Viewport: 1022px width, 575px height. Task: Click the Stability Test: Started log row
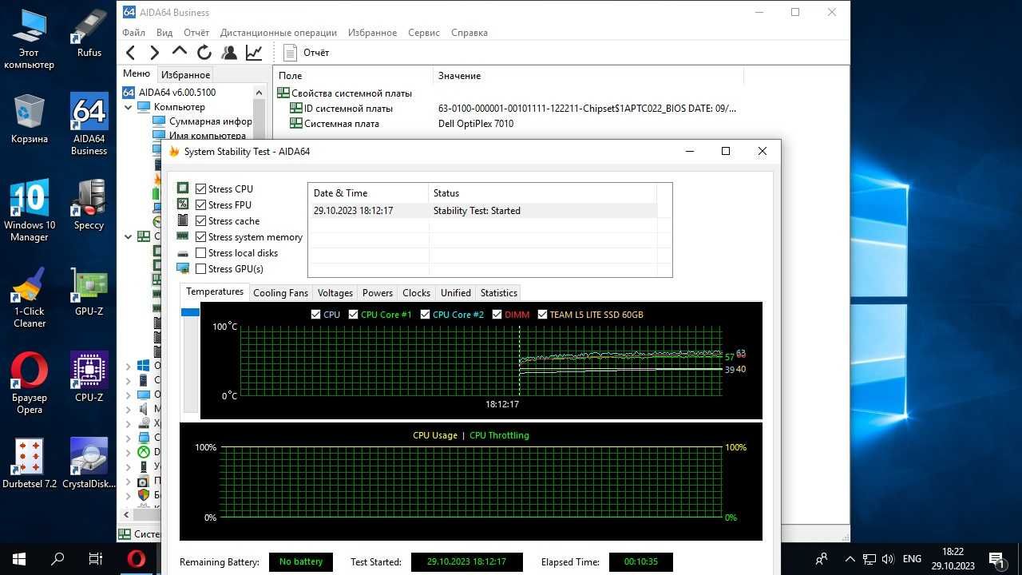pyautogui.click(x=482, y=211)
